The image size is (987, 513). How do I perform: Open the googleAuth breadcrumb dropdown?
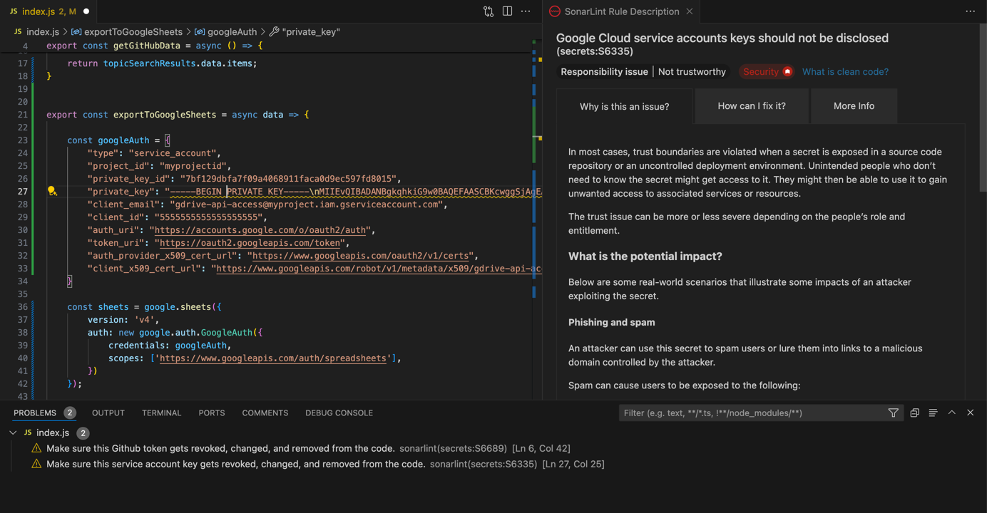(x=231, y=31)
